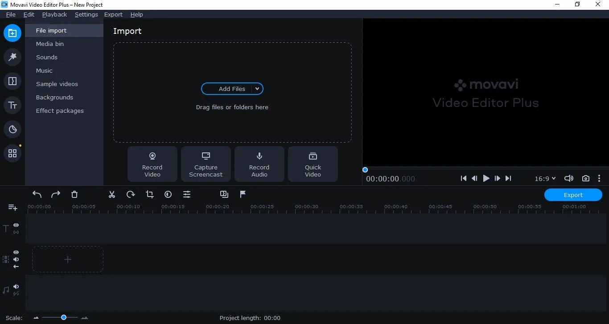Open Clip properties sliders icon
This screenshot has height=324, width=609.
click(187, 194)
